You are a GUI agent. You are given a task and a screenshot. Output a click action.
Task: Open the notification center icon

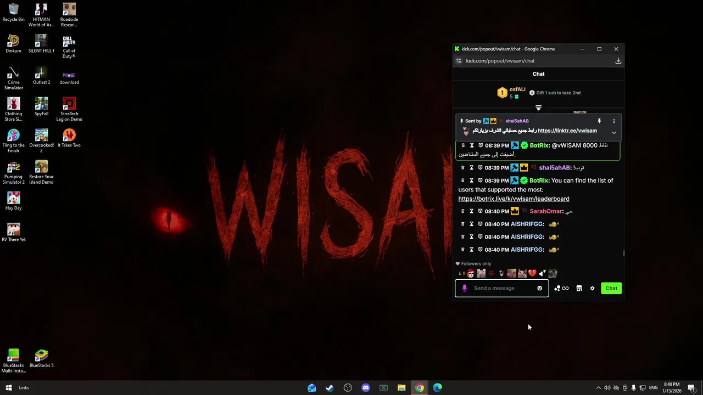[x=691, y=388]
